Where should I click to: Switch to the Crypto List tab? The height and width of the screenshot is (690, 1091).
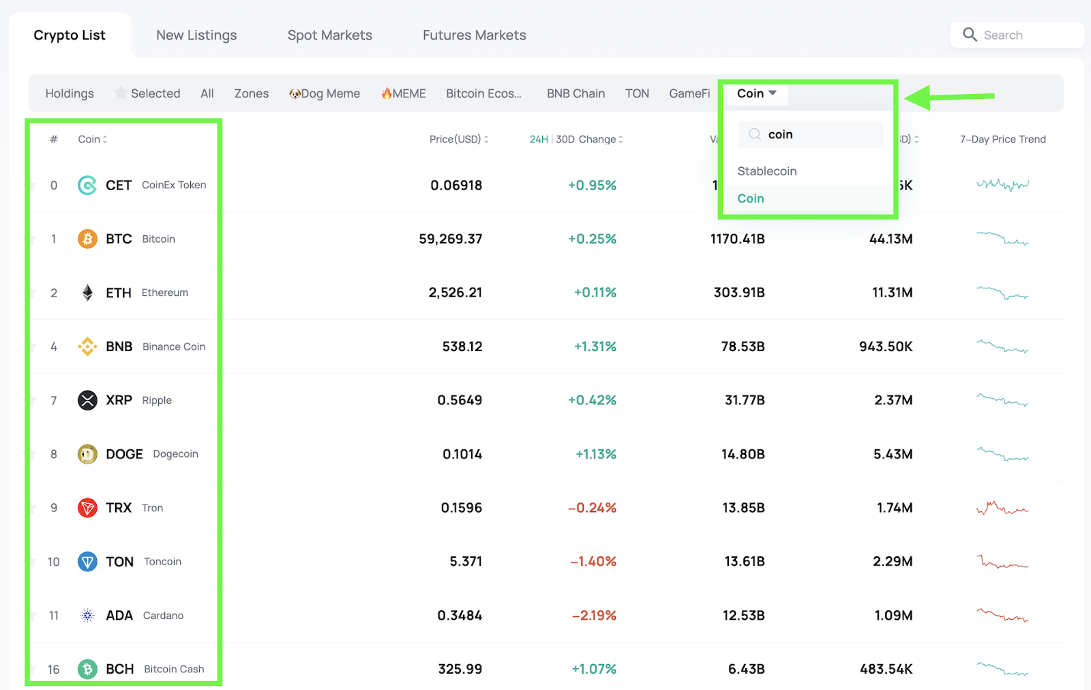click(x=70, y=35)
